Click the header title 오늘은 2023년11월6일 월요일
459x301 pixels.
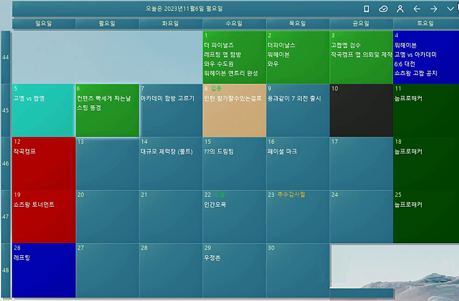pos(184,9)
